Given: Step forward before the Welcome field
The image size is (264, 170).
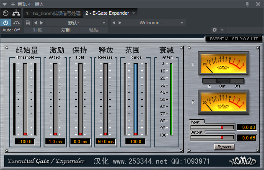Looking at the screenshot, I should [x=120, y=23].
